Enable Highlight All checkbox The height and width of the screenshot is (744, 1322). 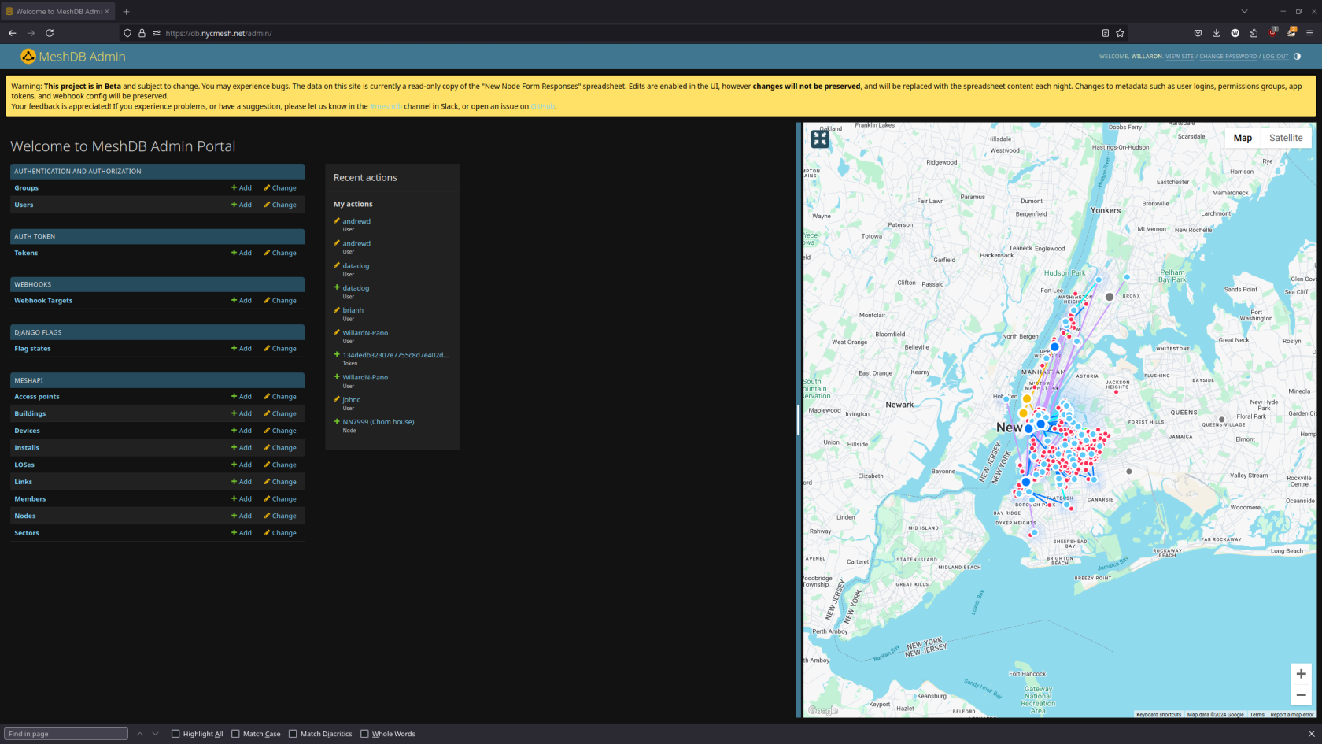175,734
